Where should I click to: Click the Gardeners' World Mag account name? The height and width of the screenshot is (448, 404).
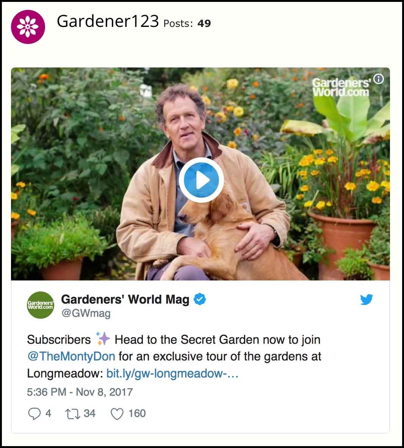(x=125, y=299)
